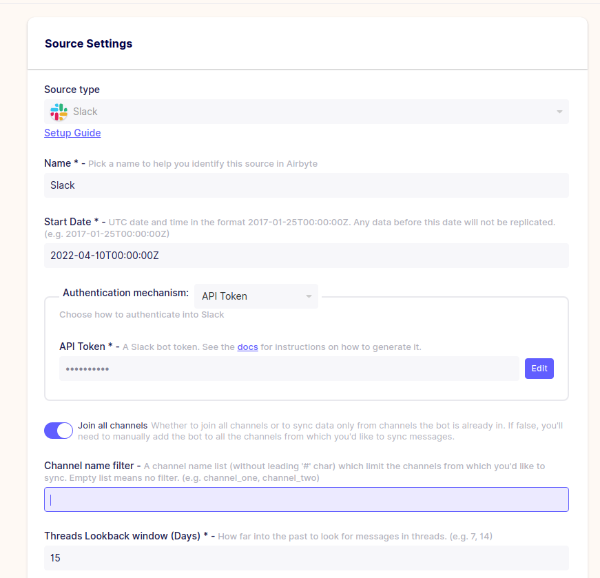600x578 pixels.
Task: Open the docs link for token instructions
Action: [x=247, y=347]
